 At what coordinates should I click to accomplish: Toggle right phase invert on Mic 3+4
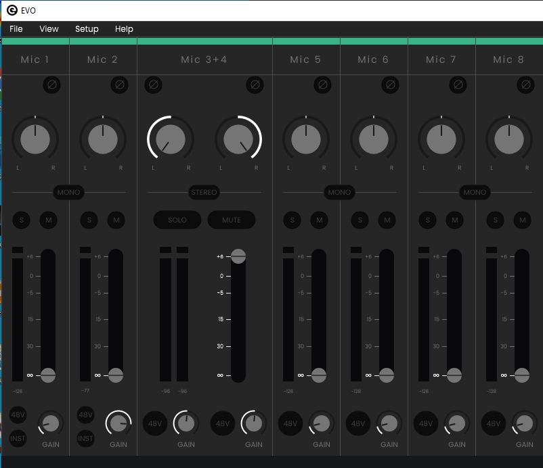[x=255, y=85]
